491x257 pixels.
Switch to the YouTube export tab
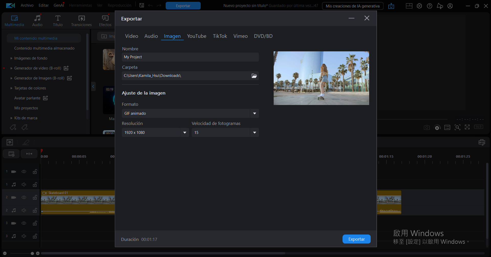coord(197,36)
